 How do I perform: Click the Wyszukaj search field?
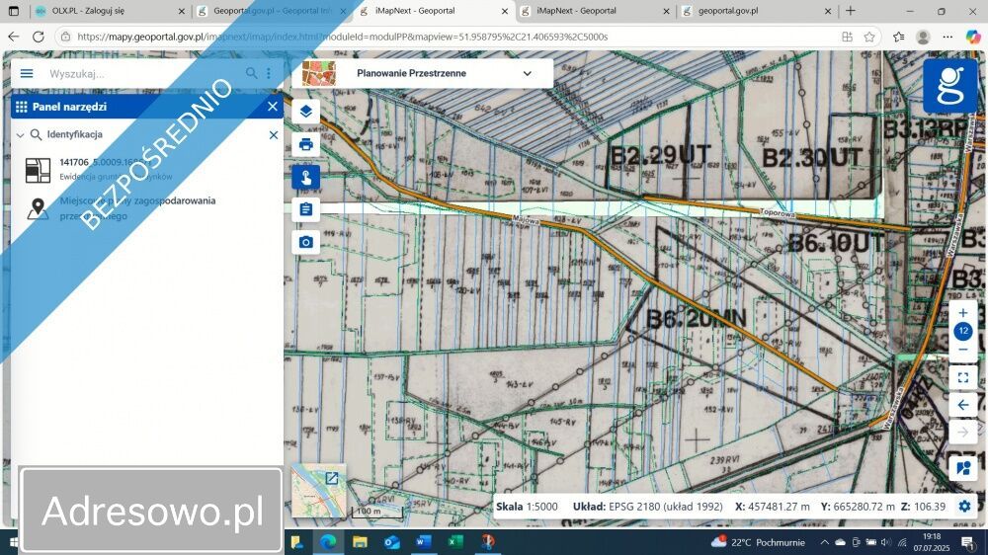tap(141, 74)
